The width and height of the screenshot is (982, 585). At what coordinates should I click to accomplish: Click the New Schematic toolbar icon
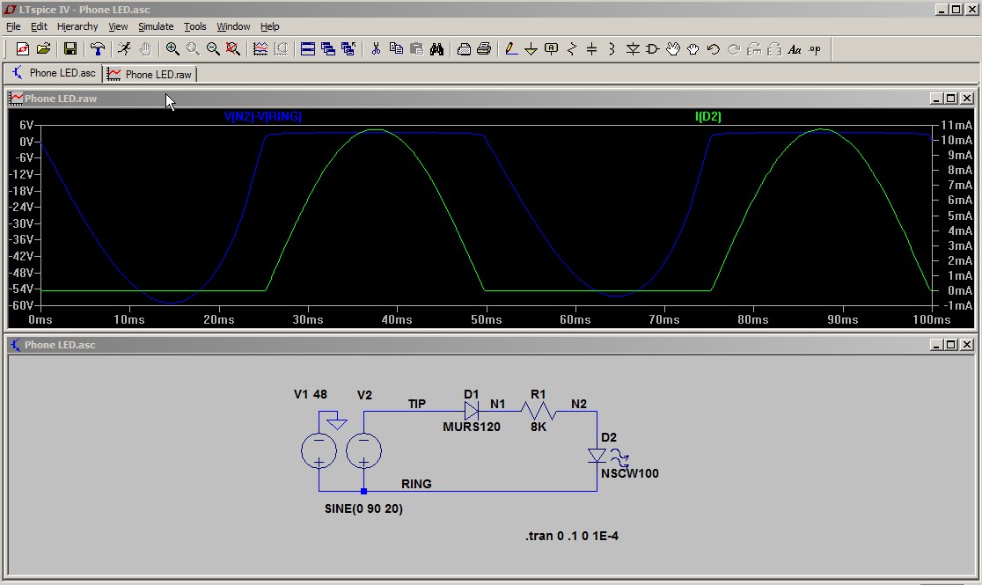pos(23,49)
